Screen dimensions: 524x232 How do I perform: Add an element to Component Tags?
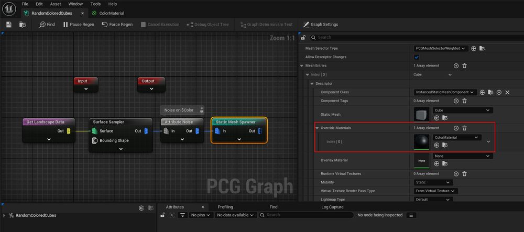(456, 101)
